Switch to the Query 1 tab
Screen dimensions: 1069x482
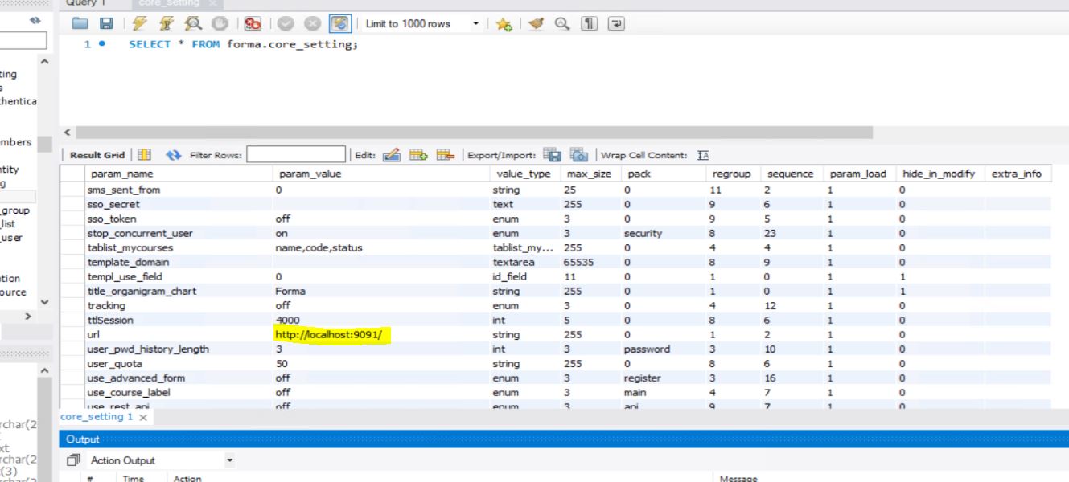[86, 4]
